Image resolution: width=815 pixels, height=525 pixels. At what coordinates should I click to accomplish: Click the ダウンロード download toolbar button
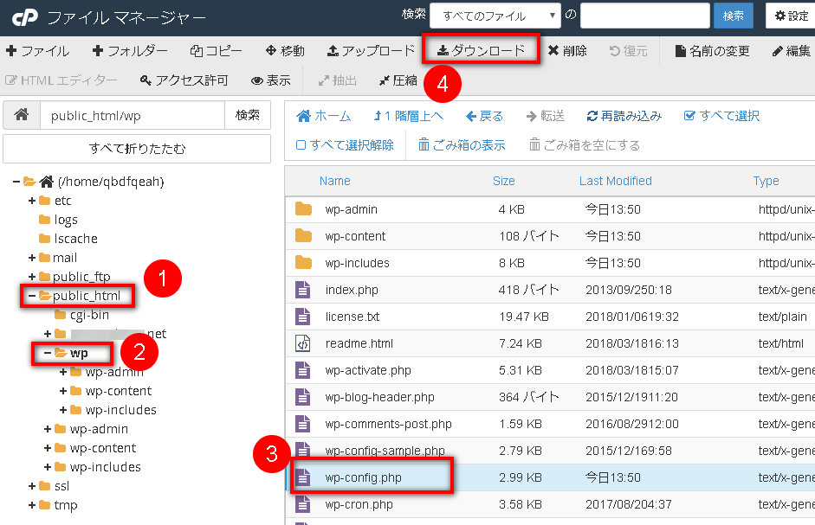point(481,50)
